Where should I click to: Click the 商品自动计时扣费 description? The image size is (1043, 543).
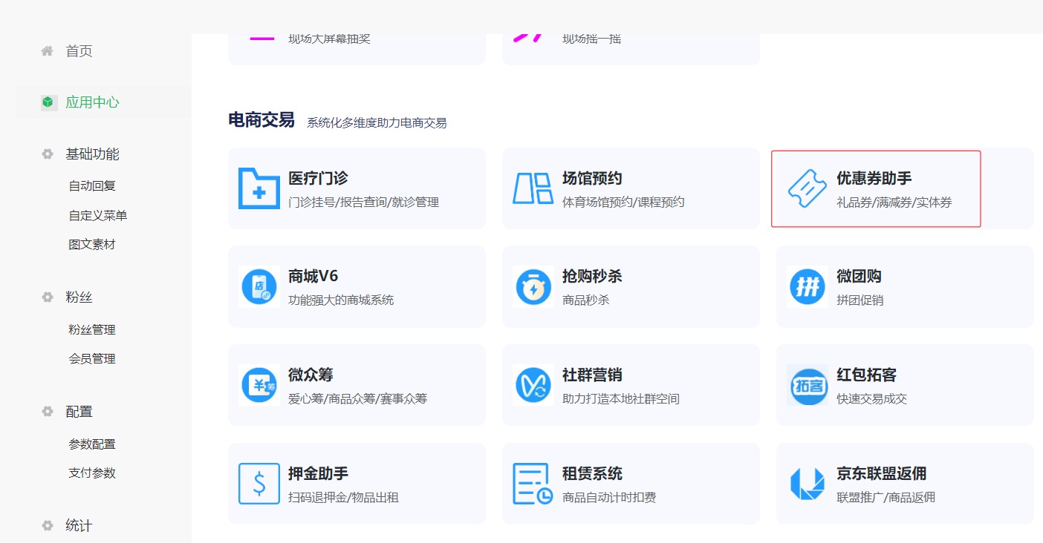pyautogui.click(x=609, y=498)
